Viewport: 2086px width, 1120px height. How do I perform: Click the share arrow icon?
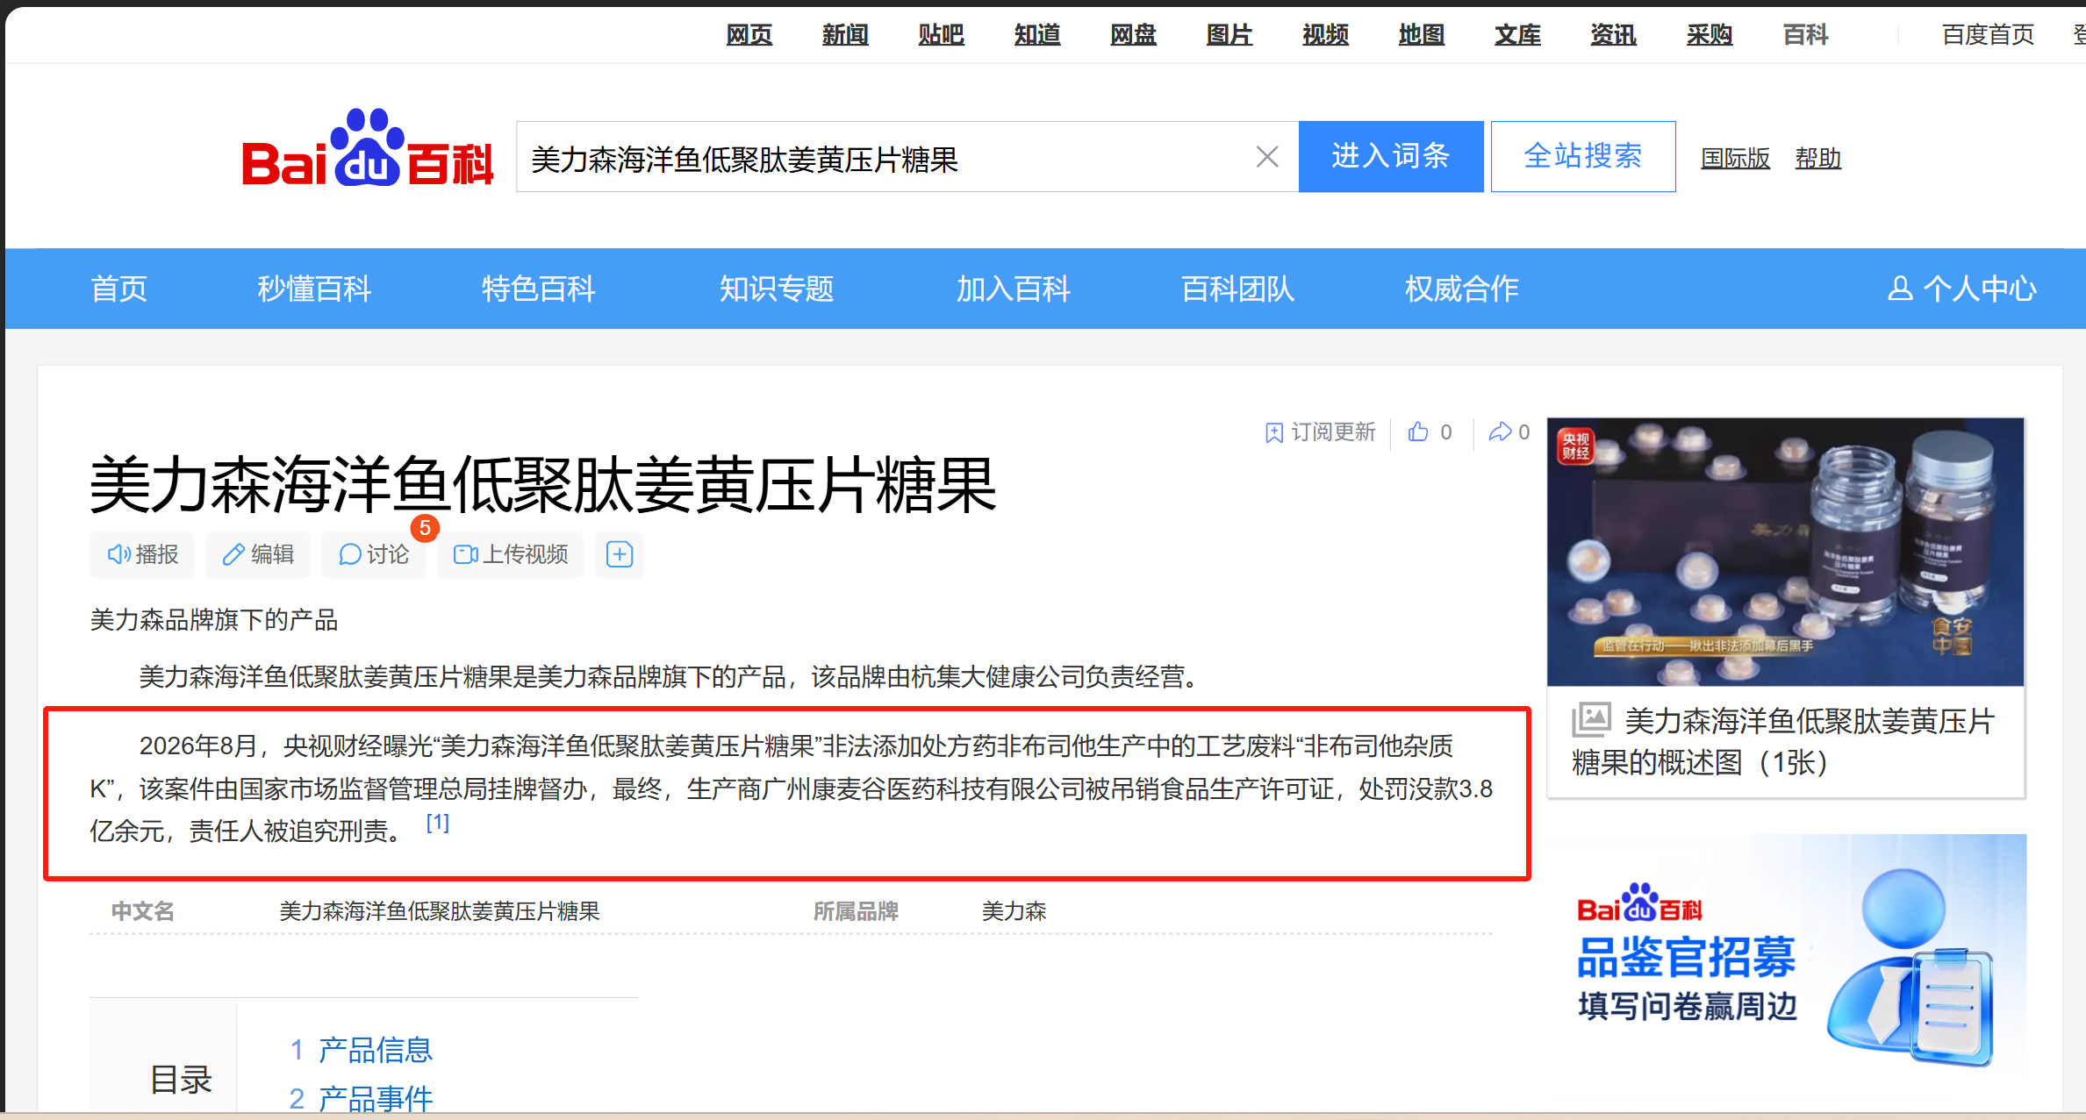pos(1500,432)
